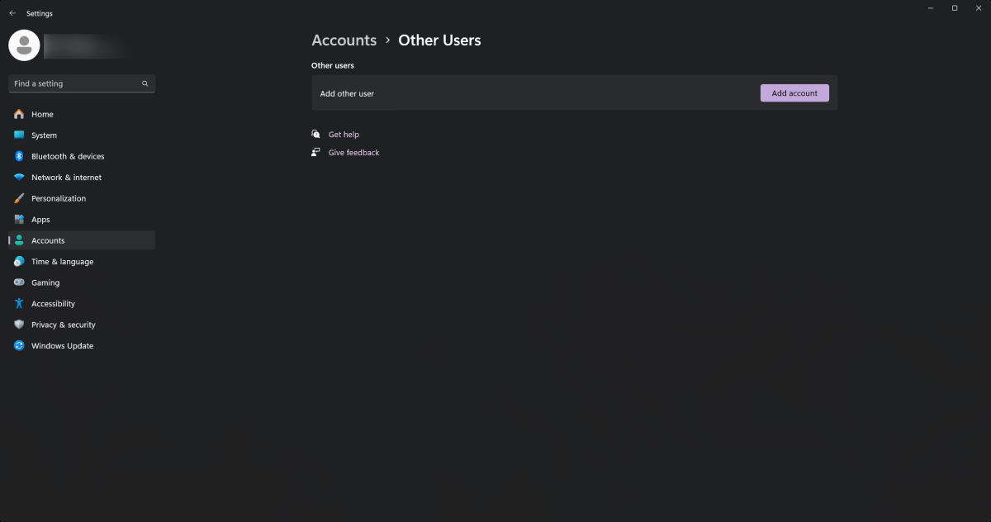This screenshot has width=991, height=522.
Task: Click the search magnifier in Find a setting
Action: click(x=145, y=83)
